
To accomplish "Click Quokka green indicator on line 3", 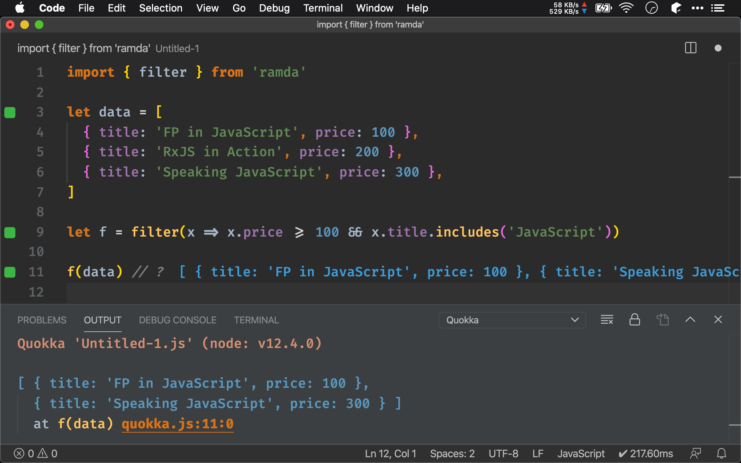I will pos(10,112).
